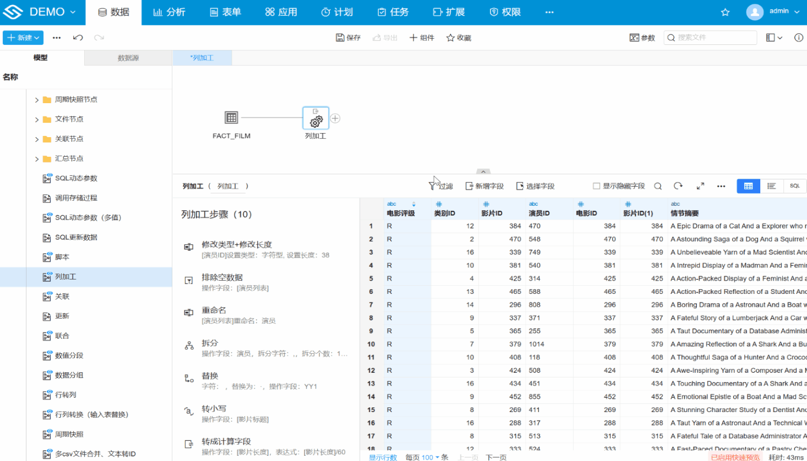Select the 列加工 node icon on canvas
The height and width of the screenshot is (461, 807).
[315, 118]
